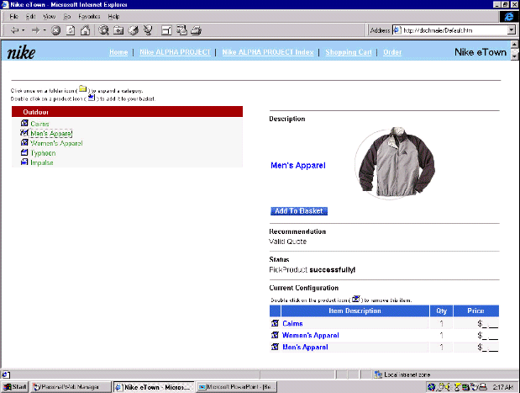Go to Nike ALPHA PROJECT Index link
The width and height of the screenshot is (520, 393).
pyautogui.click(x=268, y=52)
